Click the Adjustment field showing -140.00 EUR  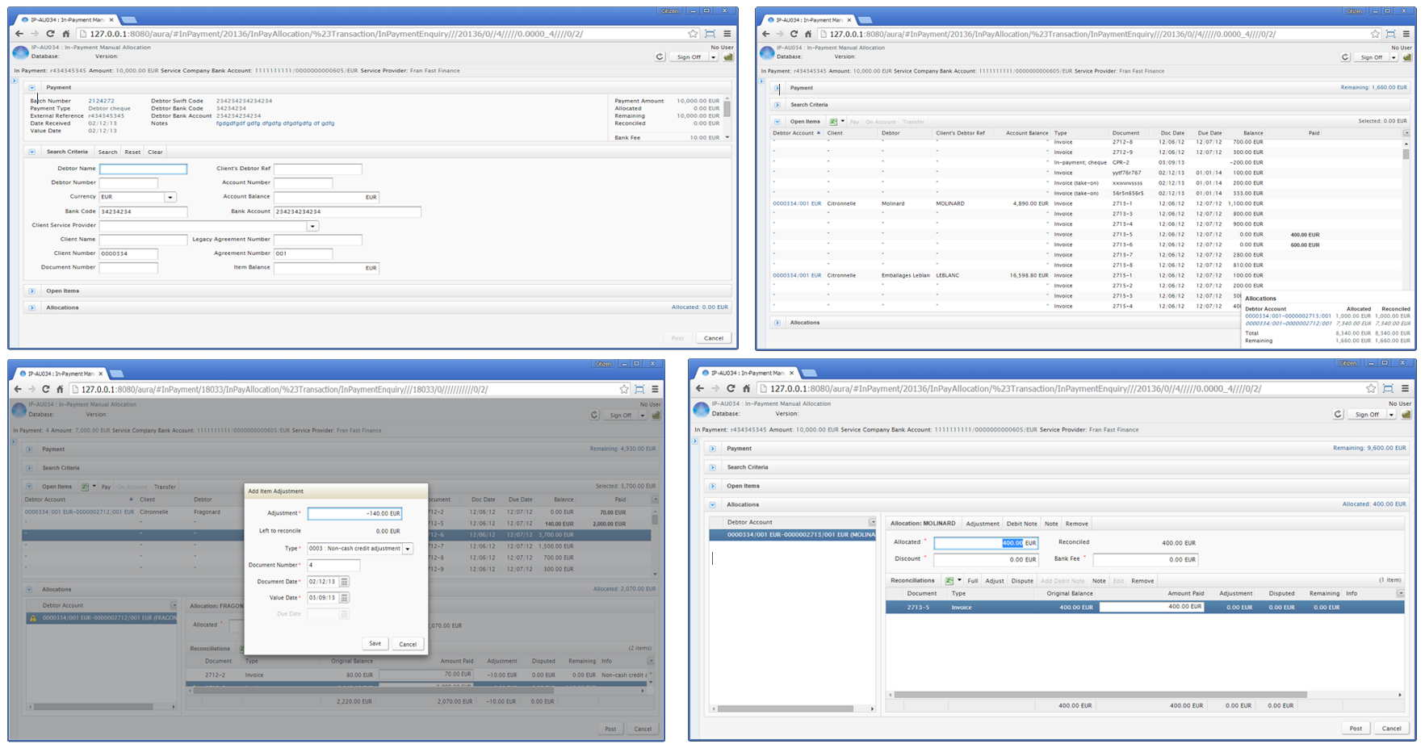tap(354, 513)
